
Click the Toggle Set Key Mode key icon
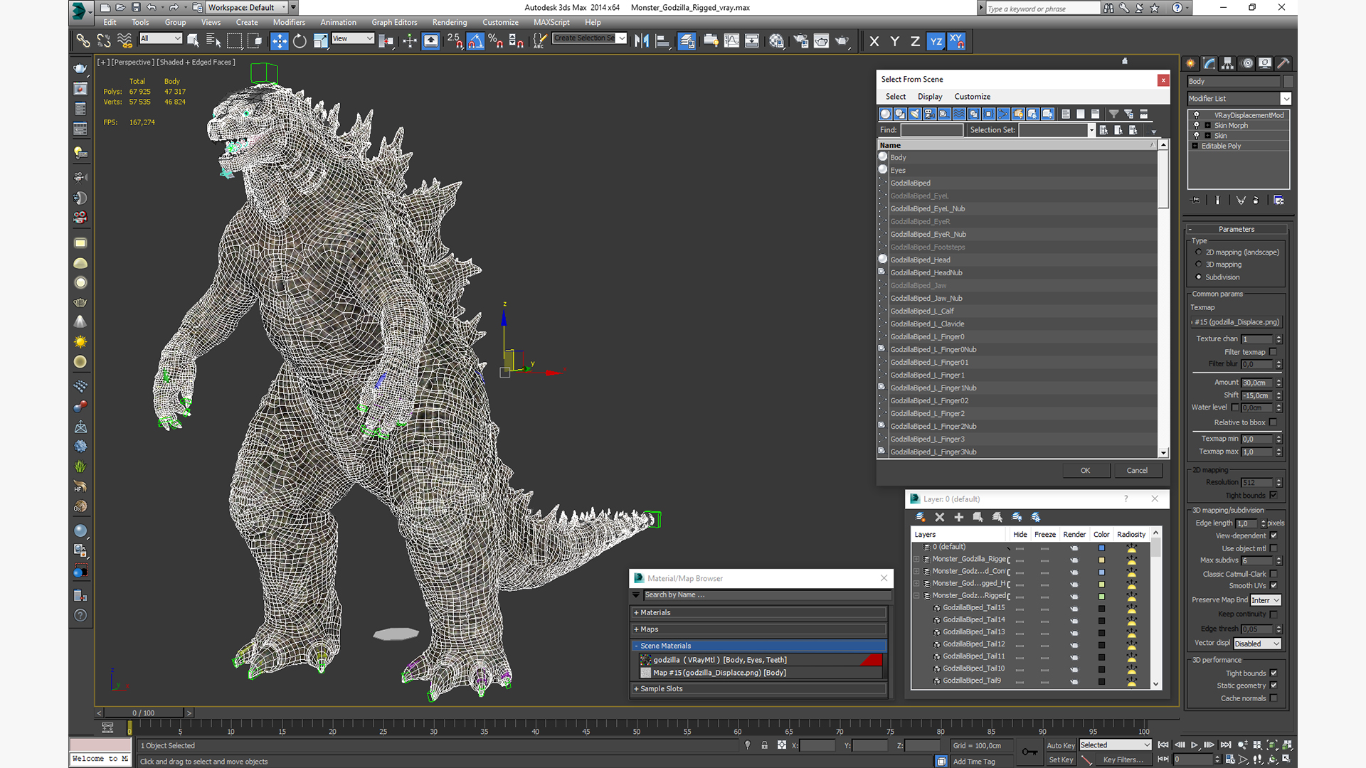(x=1029, y=752)
